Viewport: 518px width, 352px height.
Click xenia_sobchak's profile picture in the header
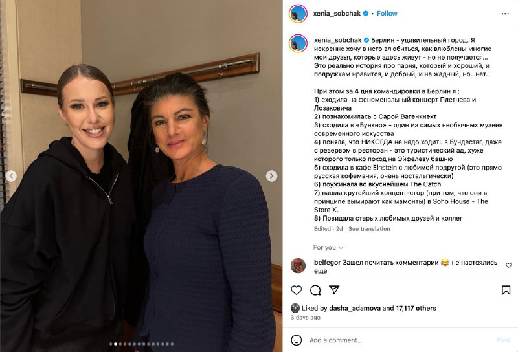298,14
